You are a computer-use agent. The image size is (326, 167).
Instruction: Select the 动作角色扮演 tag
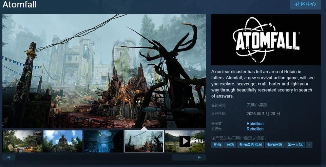[250, 145]
